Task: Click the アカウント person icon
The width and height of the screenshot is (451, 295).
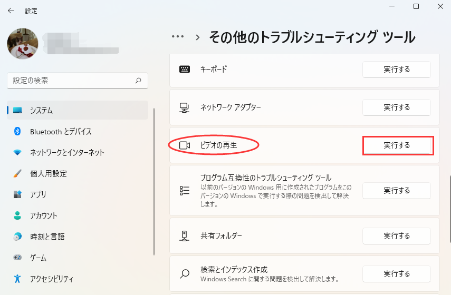Action: [17, 215]
